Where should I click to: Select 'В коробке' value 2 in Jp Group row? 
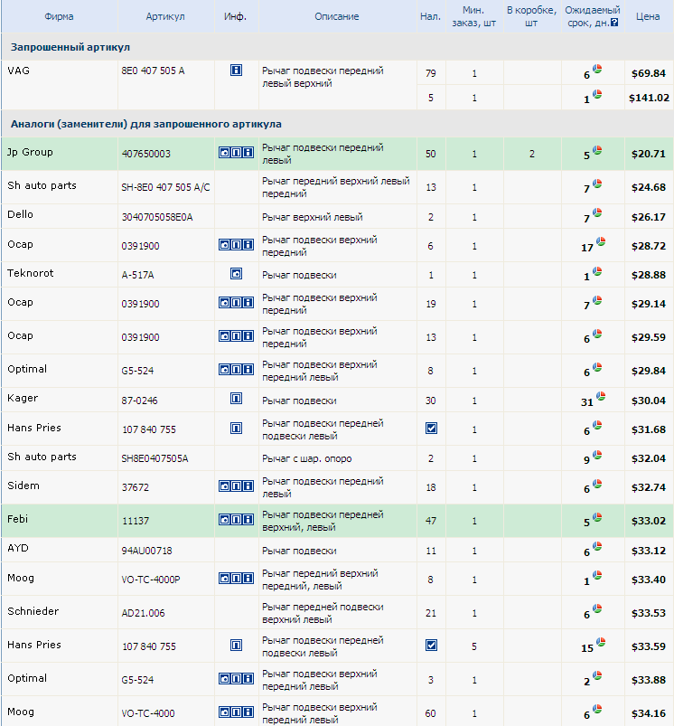532,154
